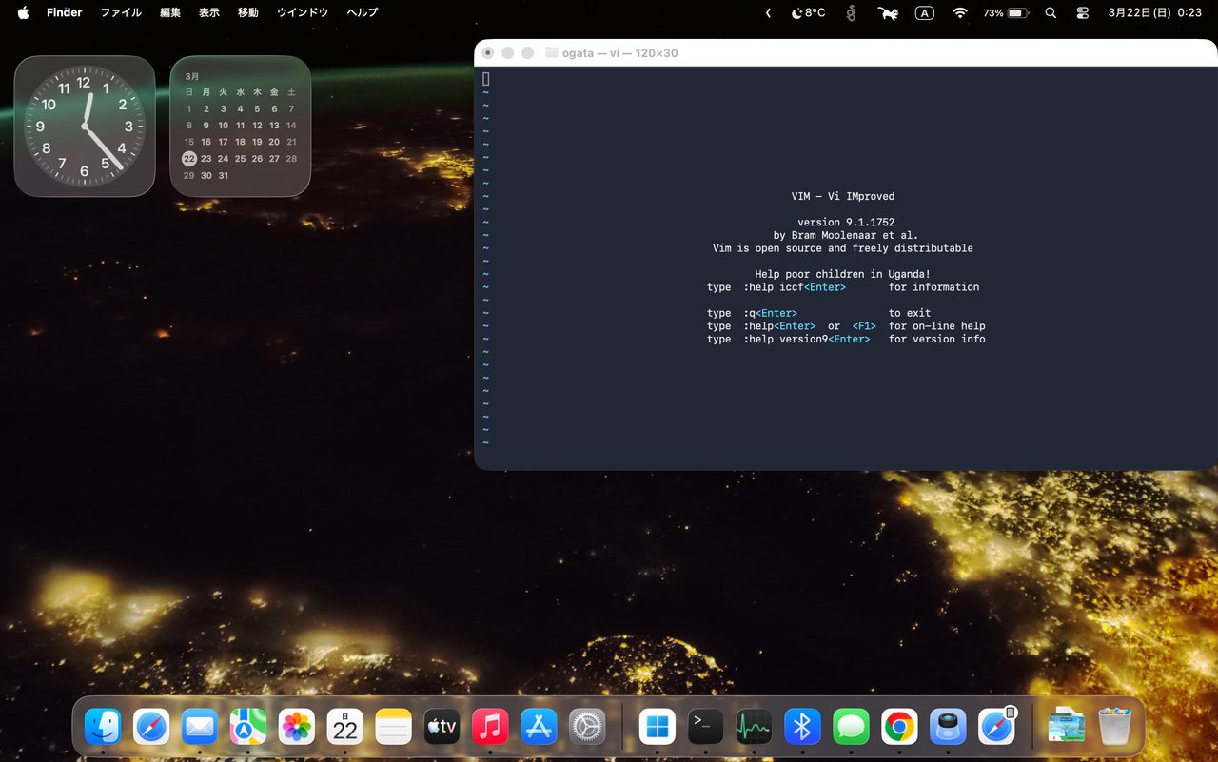Select day 27 in the calendar widget
1218x762 pixels.
click(274, 159)
